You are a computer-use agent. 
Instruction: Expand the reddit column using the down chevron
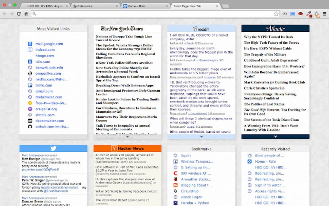pyautogui.click(x=201, y=136)
